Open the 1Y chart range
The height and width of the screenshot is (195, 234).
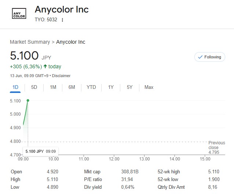111,87
